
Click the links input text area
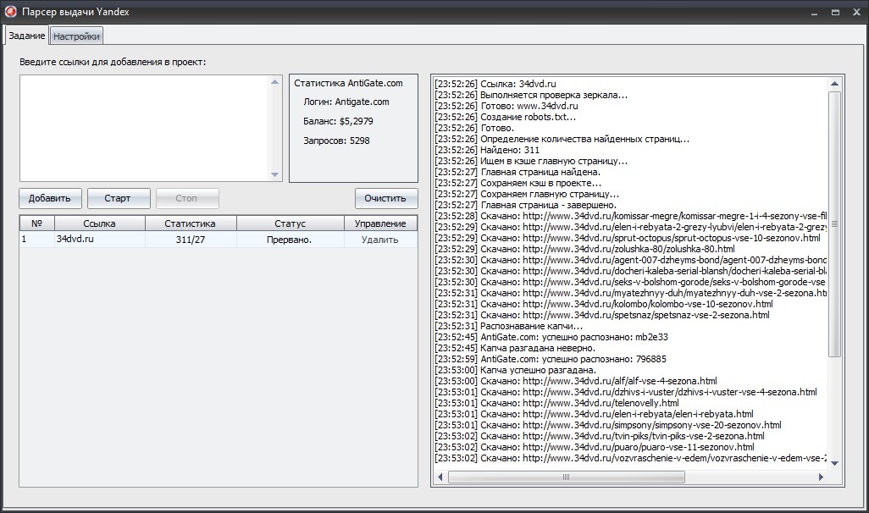[145, 128]
